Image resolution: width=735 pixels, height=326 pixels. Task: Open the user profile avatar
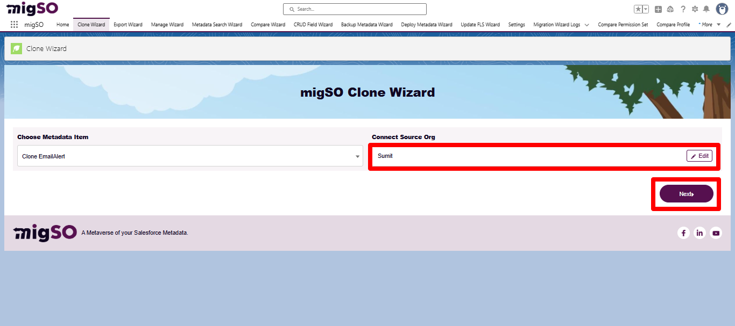(722, 9)
